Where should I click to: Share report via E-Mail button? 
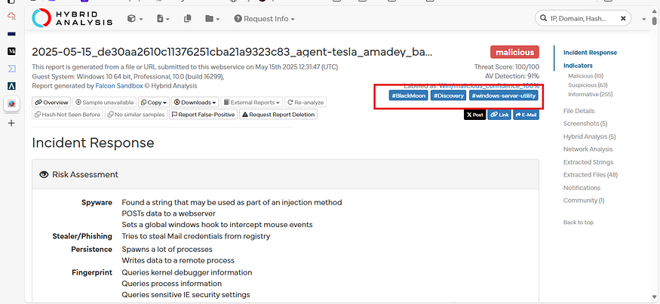click(x=526, y=115)
